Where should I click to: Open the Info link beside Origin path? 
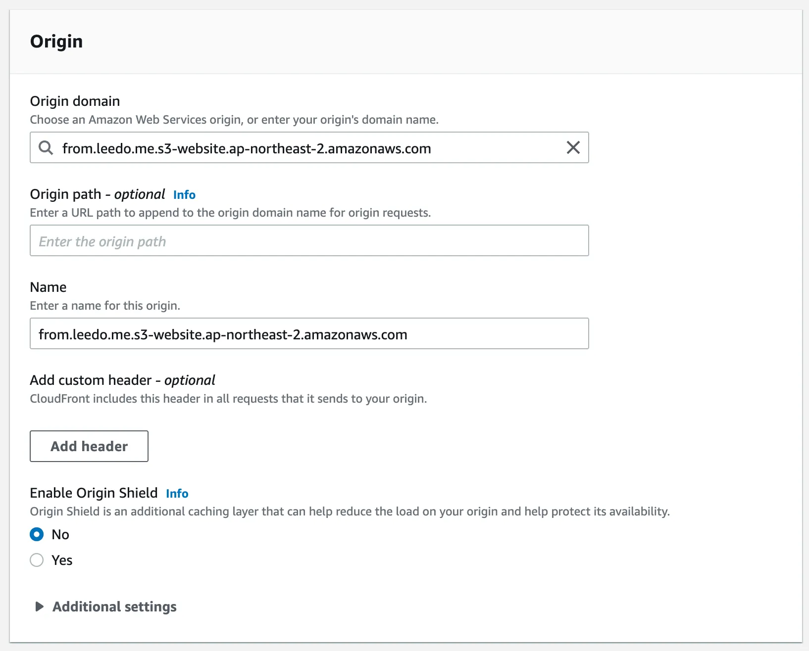point(184,195)
